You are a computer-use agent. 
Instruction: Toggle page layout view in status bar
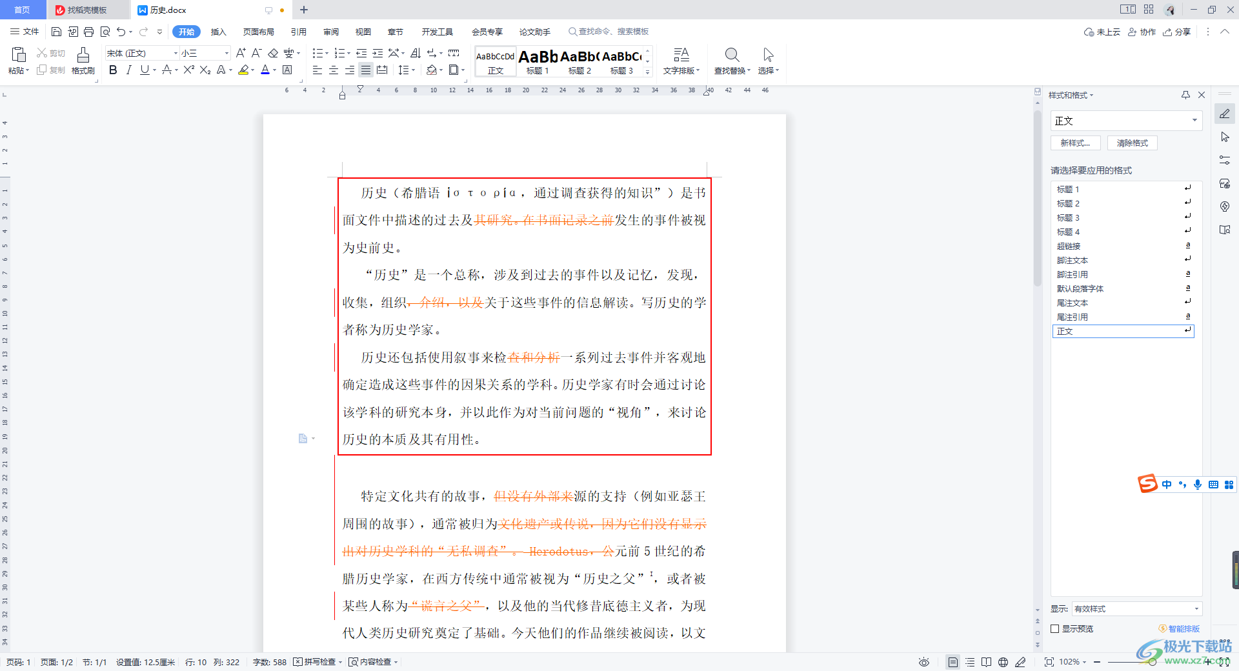point(952,662)
